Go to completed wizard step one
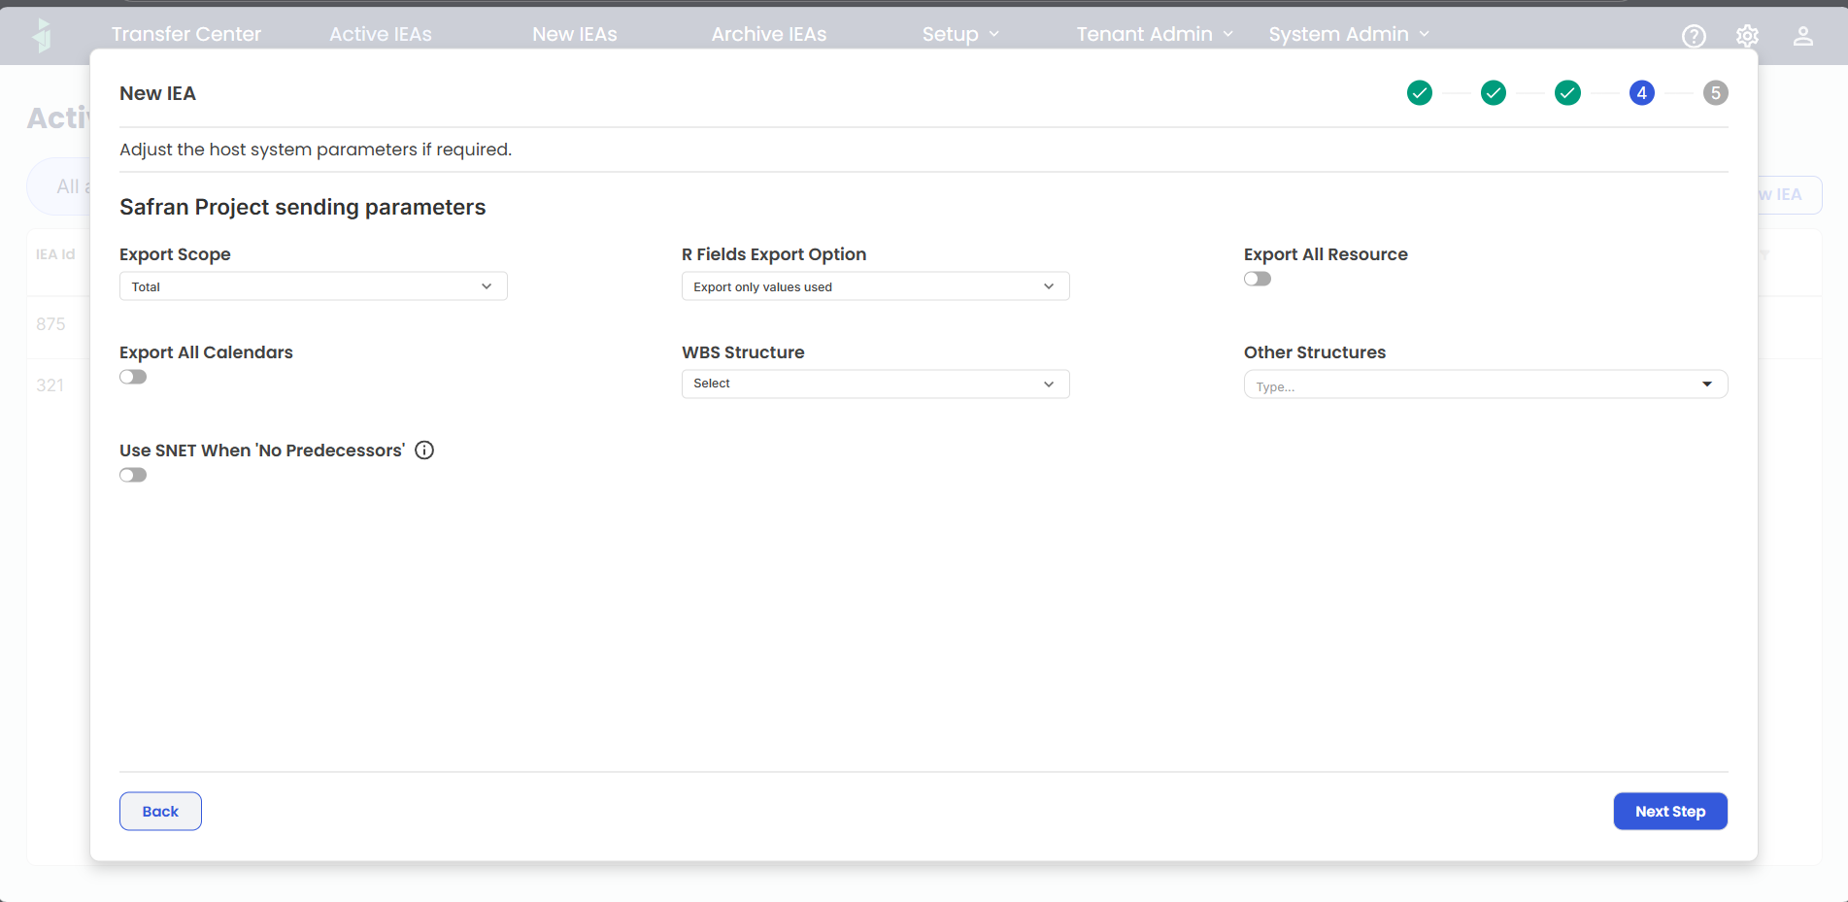The width and height of the screenshot is (1848, 902). coord(1420,93)
